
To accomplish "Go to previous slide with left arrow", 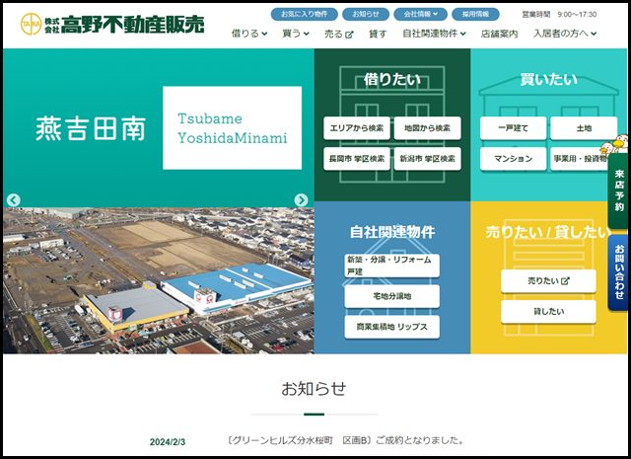I will (13, 199).
